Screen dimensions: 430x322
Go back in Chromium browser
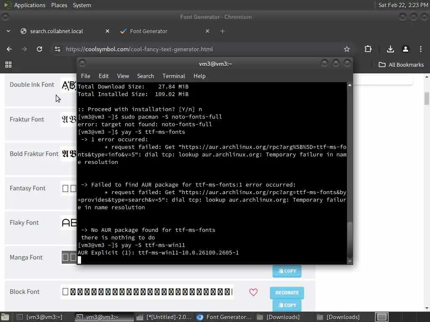click(9, 49)
